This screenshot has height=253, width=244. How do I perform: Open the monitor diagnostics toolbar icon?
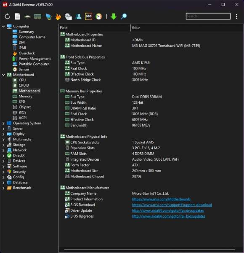click(48, 16)
